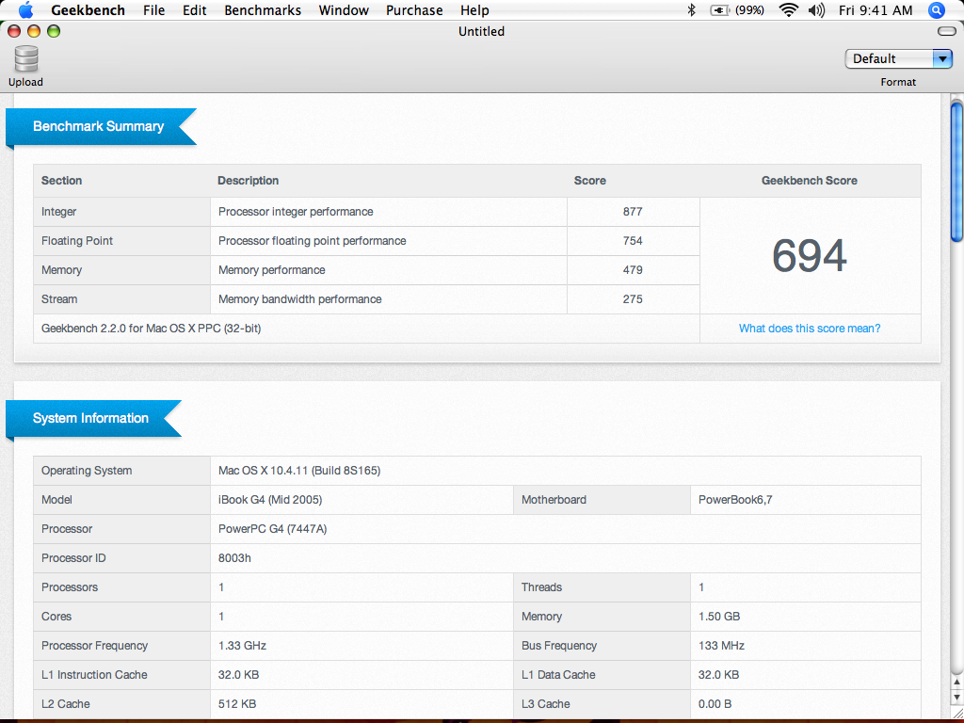Click the 'Geekbench Score' column header

click(809, 180)
